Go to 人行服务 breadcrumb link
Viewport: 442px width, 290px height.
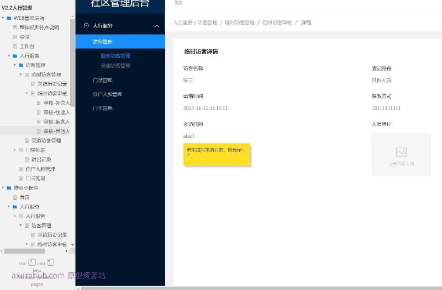(x=183, y=23)
